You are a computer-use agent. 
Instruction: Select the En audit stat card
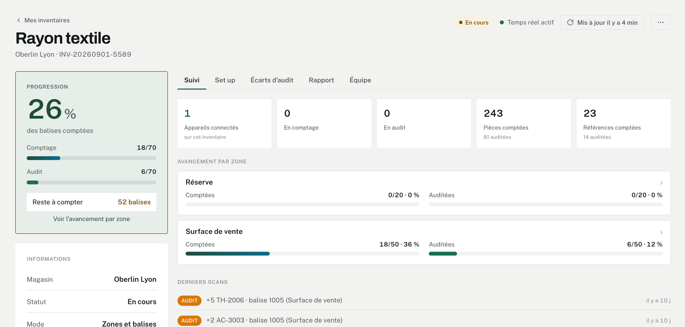pos(424,123)
